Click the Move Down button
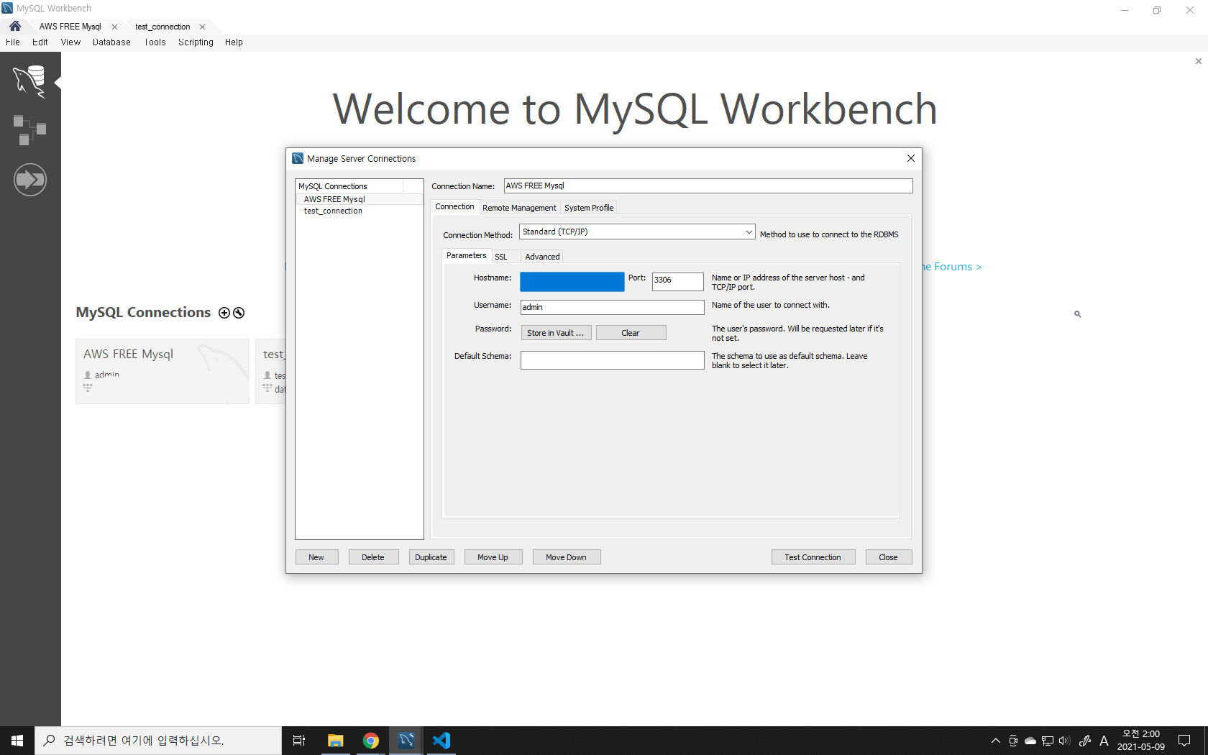Image resolution: width=1208 pixels, height=755 pixels. [x=566, y=557]
